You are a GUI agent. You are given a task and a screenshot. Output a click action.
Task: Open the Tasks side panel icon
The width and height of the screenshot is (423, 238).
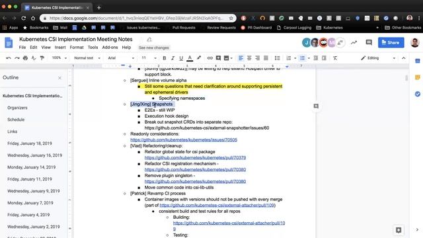pyautogui.click(x=417, y=94)
